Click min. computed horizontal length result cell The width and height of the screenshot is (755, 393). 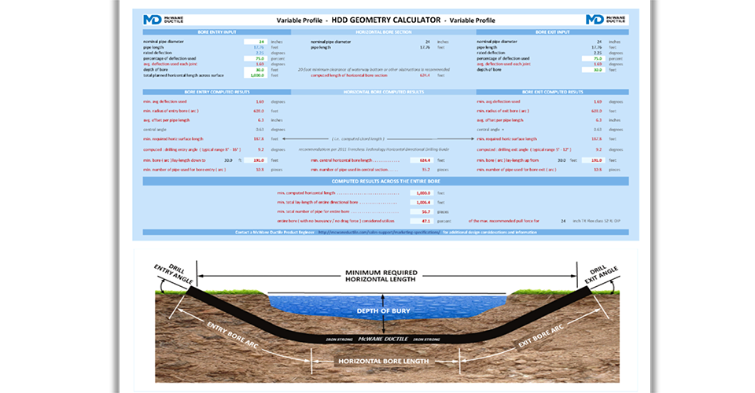point(422,193)
